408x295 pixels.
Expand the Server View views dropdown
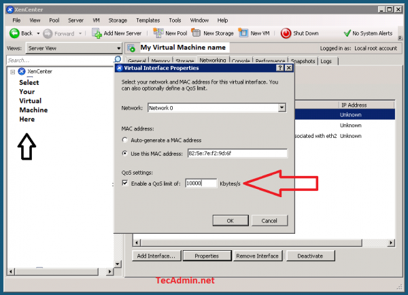tap(118, 48)
